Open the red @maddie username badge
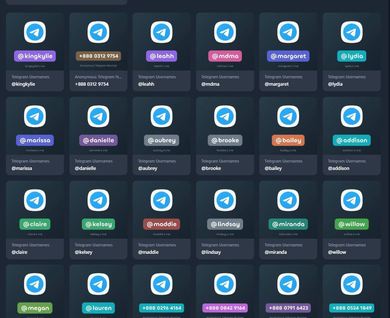This screenshot has width=390, height=318. [x=162, y=224]
